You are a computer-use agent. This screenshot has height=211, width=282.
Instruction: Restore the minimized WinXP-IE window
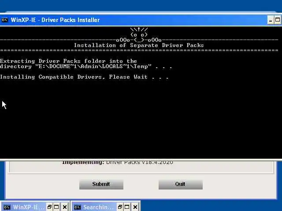49,207
